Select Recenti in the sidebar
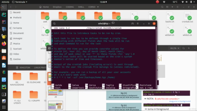Screen dimensions: 197x111 [x=17, y=12]
